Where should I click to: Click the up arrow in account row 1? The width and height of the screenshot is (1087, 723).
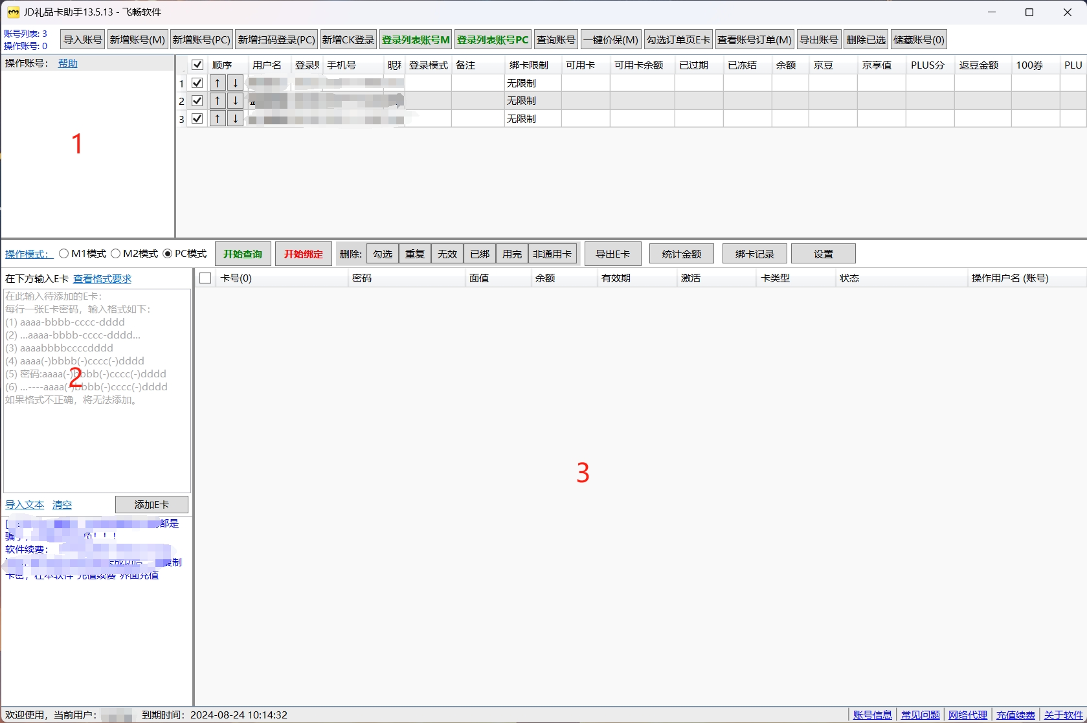tap(218, 83)
